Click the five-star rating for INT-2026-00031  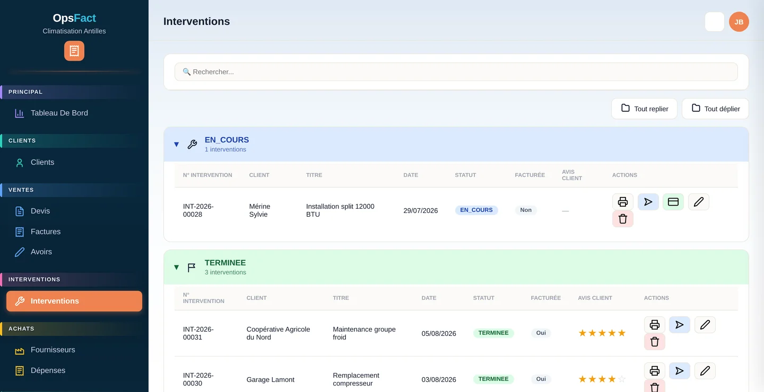tap(602, 333)
